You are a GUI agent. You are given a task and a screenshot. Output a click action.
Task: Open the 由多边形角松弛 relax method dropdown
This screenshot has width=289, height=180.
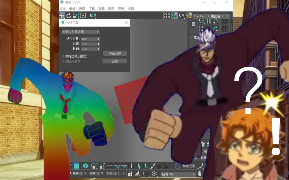[x=81, y=32]
